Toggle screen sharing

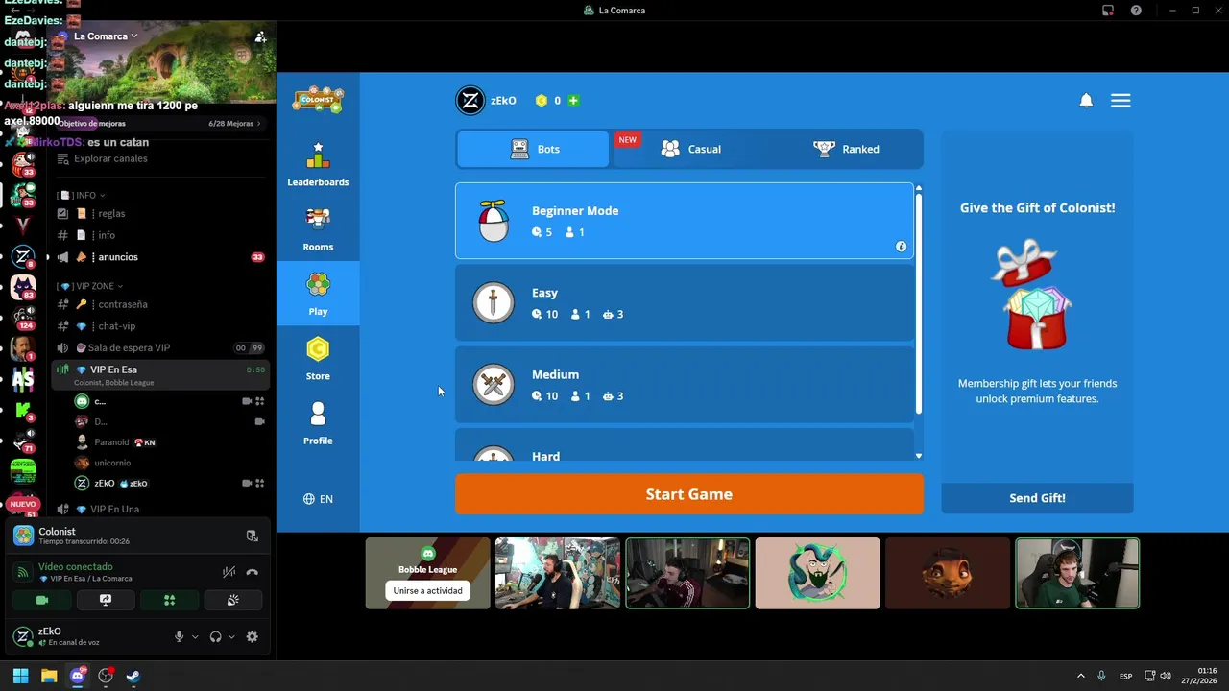106,600
